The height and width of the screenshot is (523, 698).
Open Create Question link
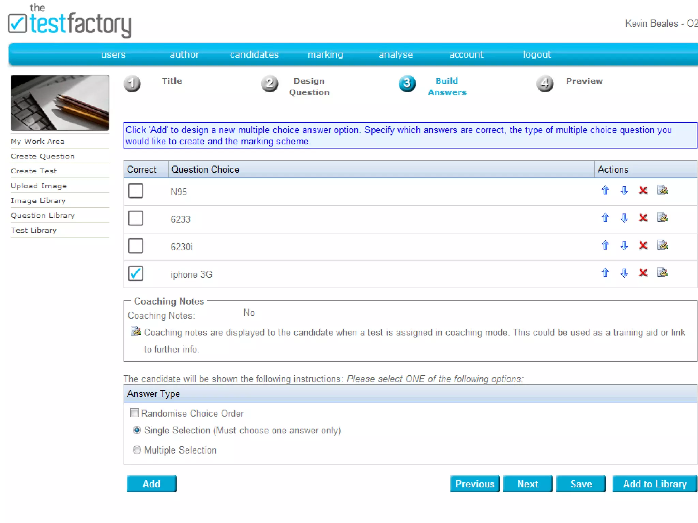42,156
